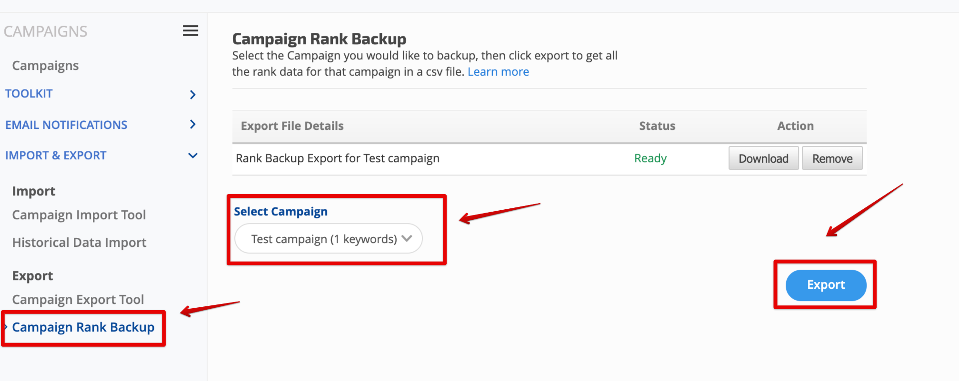959x381 pixels.
Task: Open the Campaign Export Tool
Action: point(78,300)
